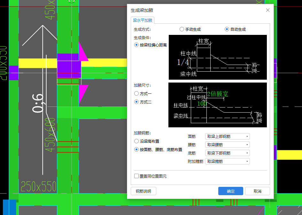Click the 生成方式 label text

point(142,29)
